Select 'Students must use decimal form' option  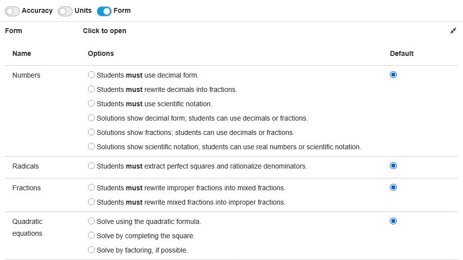tap(91, 75)
